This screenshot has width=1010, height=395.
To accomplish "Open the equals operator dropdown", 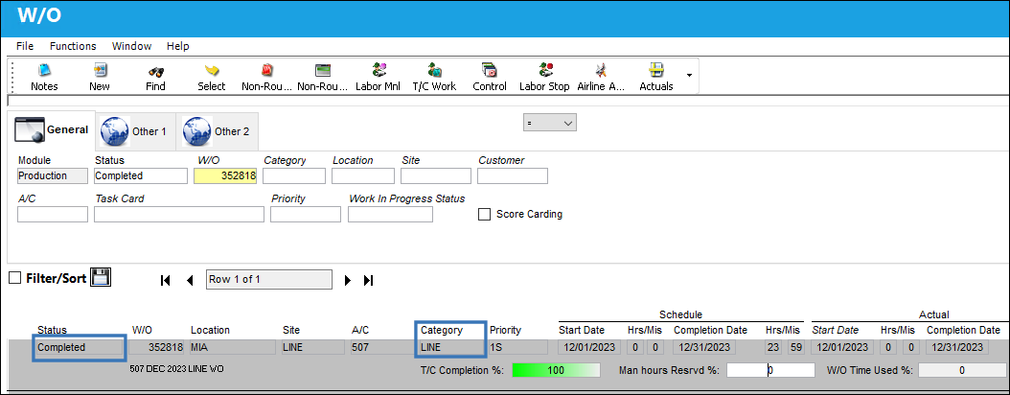I will pyautogui.click(x=550, y=123).
